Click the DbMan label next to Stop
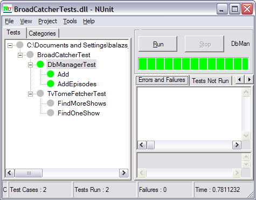The height and width of the screenshot is (200, 256). 240,44
